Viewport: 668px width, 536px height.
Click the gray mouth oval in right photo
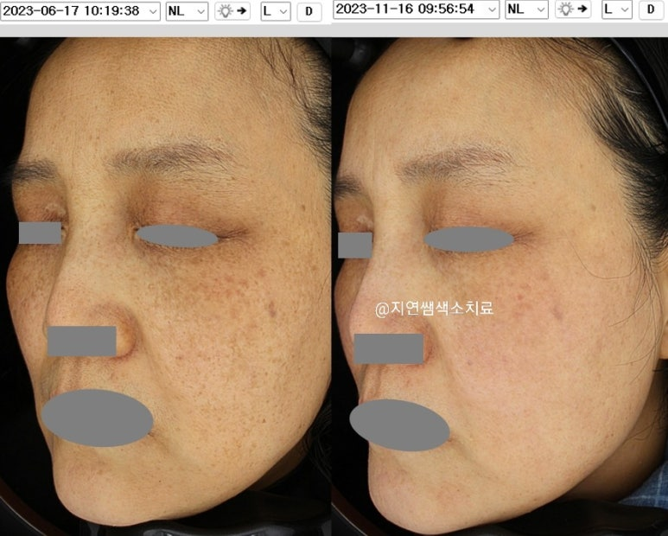399,424
